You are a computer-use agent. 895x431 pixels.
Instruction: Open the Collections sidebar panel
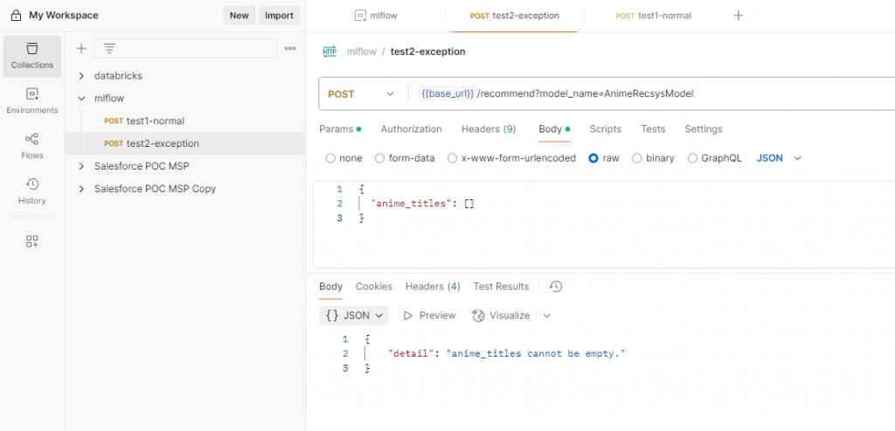click(31, 55)
